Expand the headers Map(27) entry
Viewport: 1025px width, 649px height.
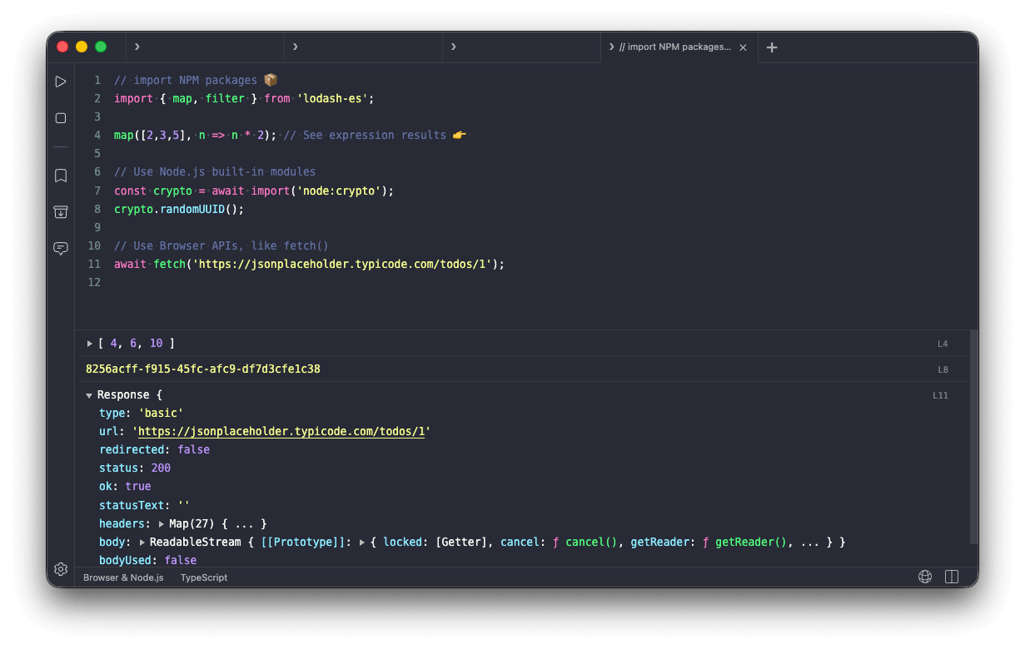[162, 524]
